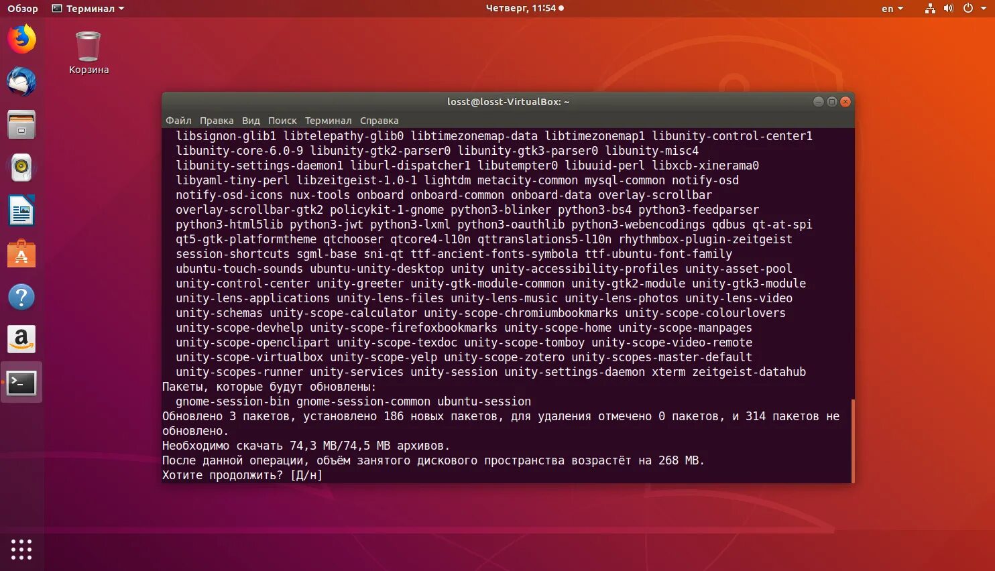Open Rhythmbox music player in the dock
995x571 pixels.
[21, 168]
